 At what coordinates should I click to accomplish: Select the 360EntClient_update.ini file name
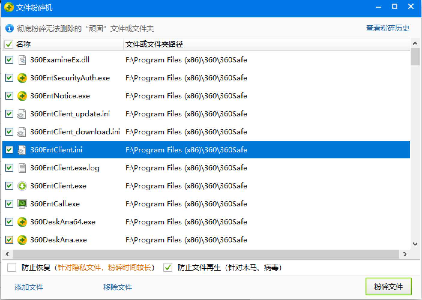(x=70, y=114)
